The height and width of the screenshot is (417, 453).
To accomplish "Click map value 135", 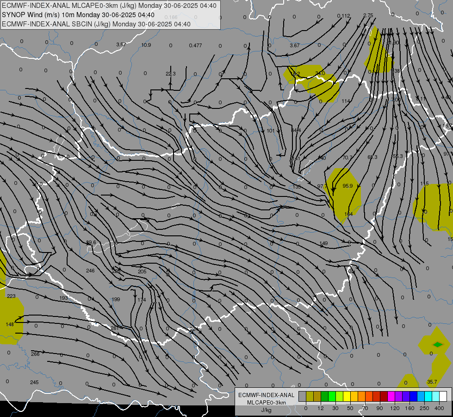I will pyautogui.click(x=297, y=187).
